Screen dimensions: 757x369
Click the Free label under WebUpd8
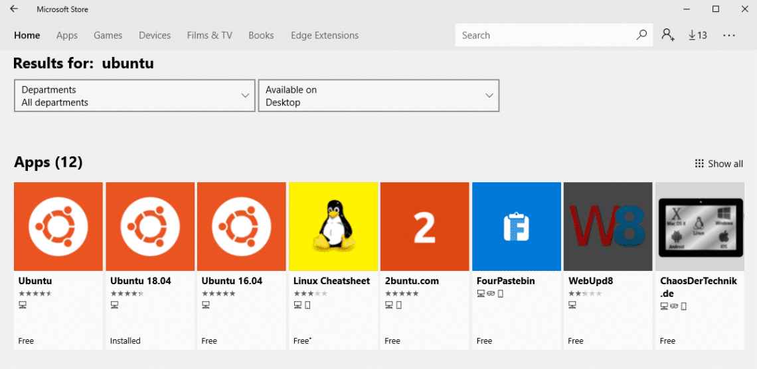pos(576,341)
